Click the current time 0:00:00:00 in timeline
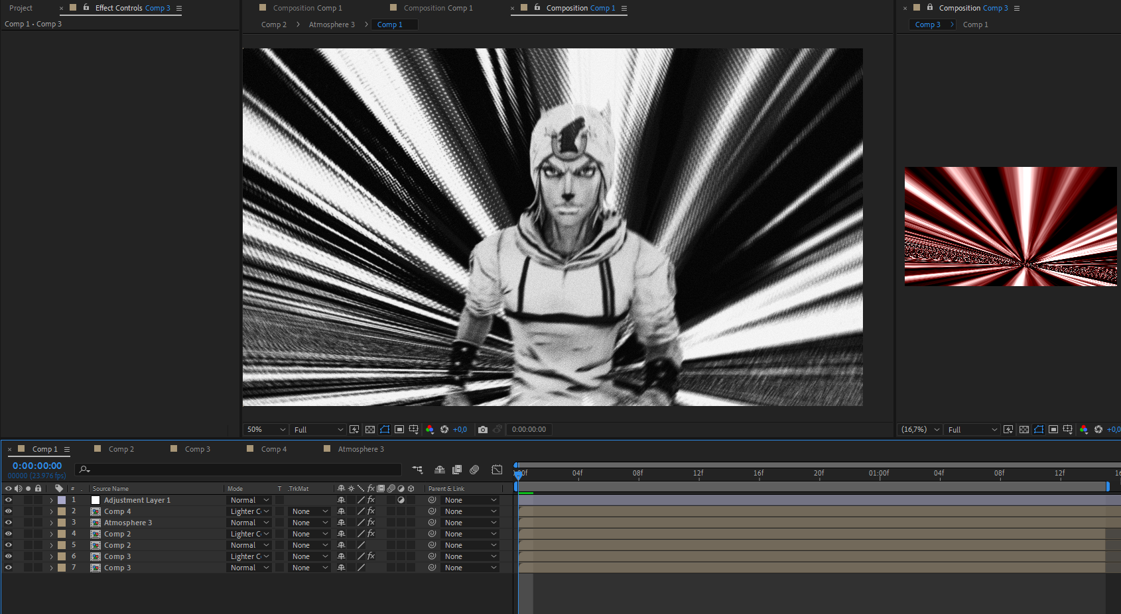Image resolution: width=1121 pixels, height=614 pixels. pos(37,466)
